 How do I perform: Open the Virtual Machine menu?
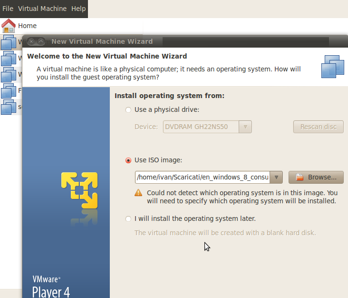(x=42, y=9)
